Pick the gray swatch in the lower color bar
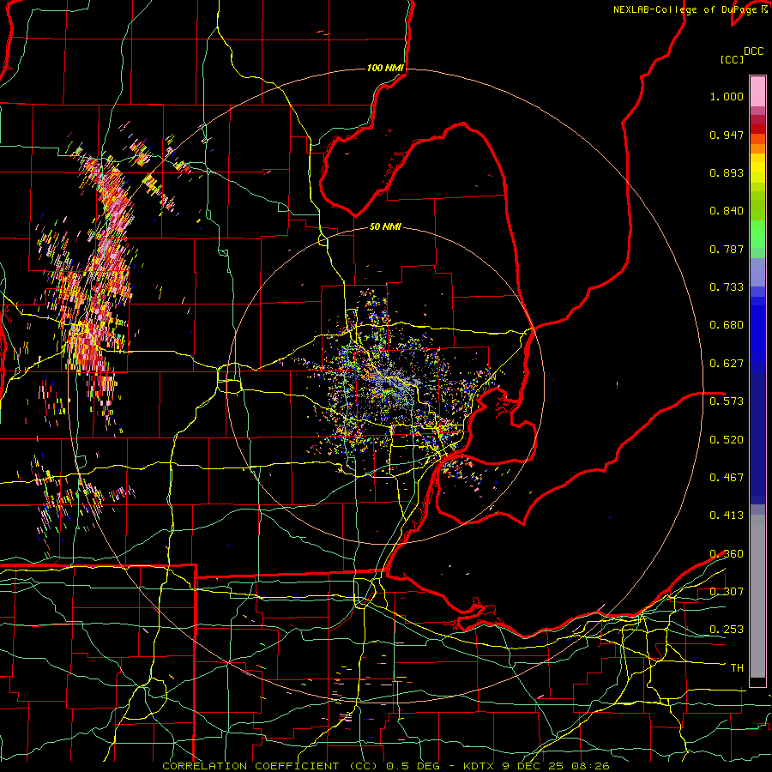Screen dimensions: 772x772 (x=757, y=596)
